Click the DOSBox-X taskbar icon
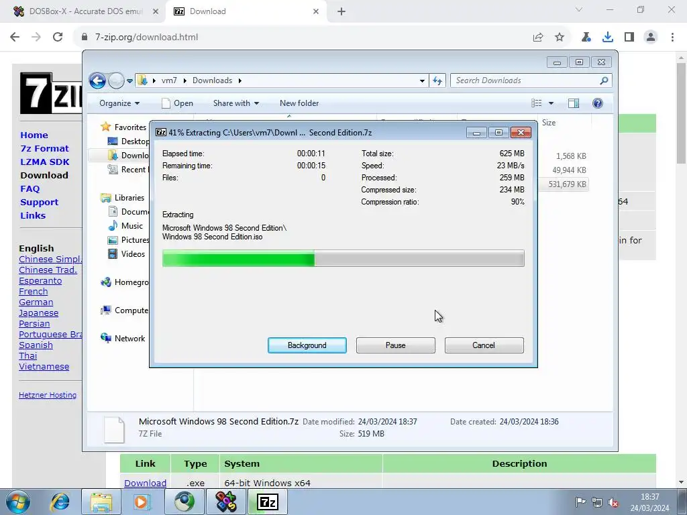Viewport: 687px width, 515px height. coord(226,502)
